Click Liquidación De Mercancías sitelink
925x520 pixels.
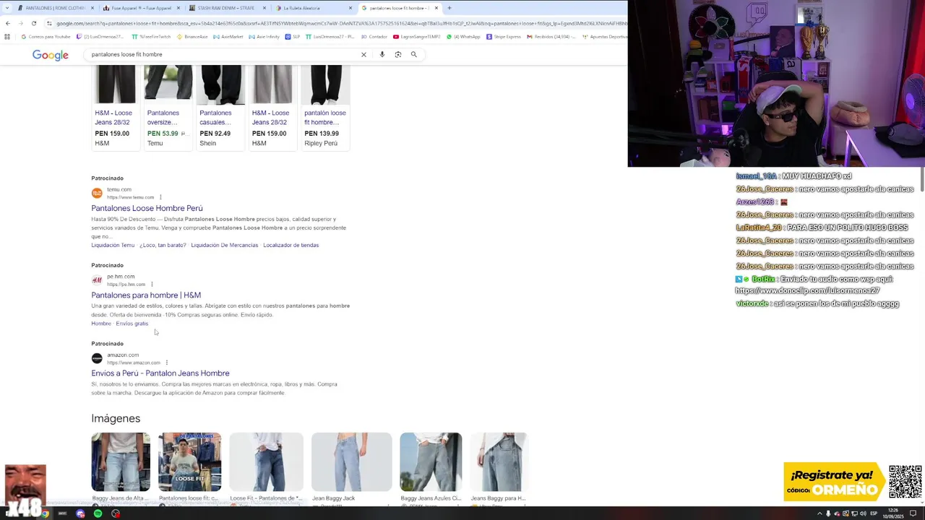tap(224, 245)
